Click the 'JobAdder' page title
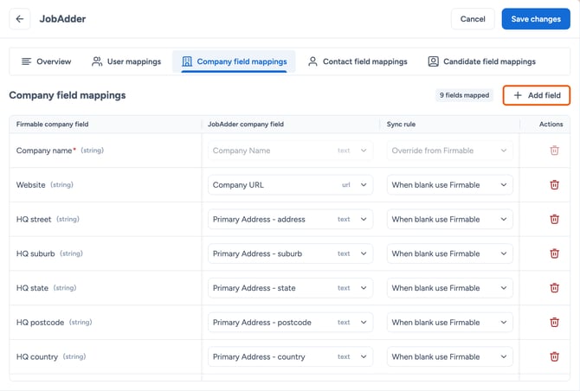The height and width of the screenshot is (391, 580). [x=62, y=19]
